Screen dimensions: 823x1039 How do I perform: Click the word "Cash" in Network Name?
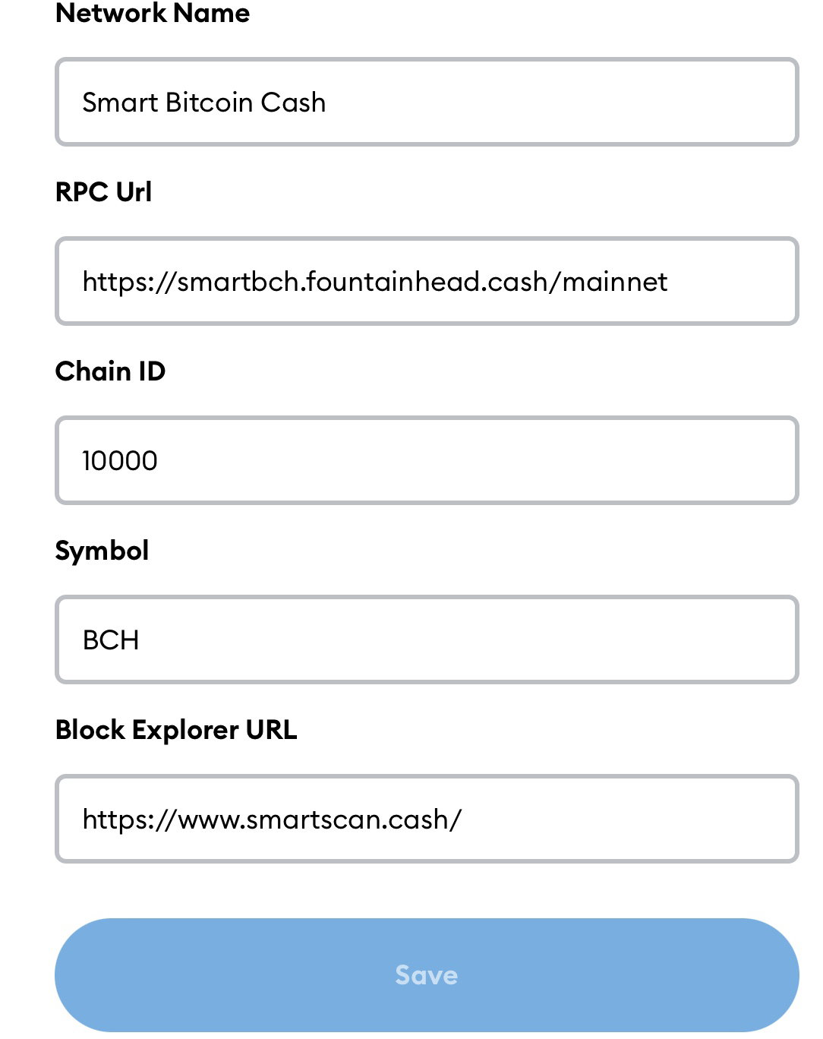point(293,103)
